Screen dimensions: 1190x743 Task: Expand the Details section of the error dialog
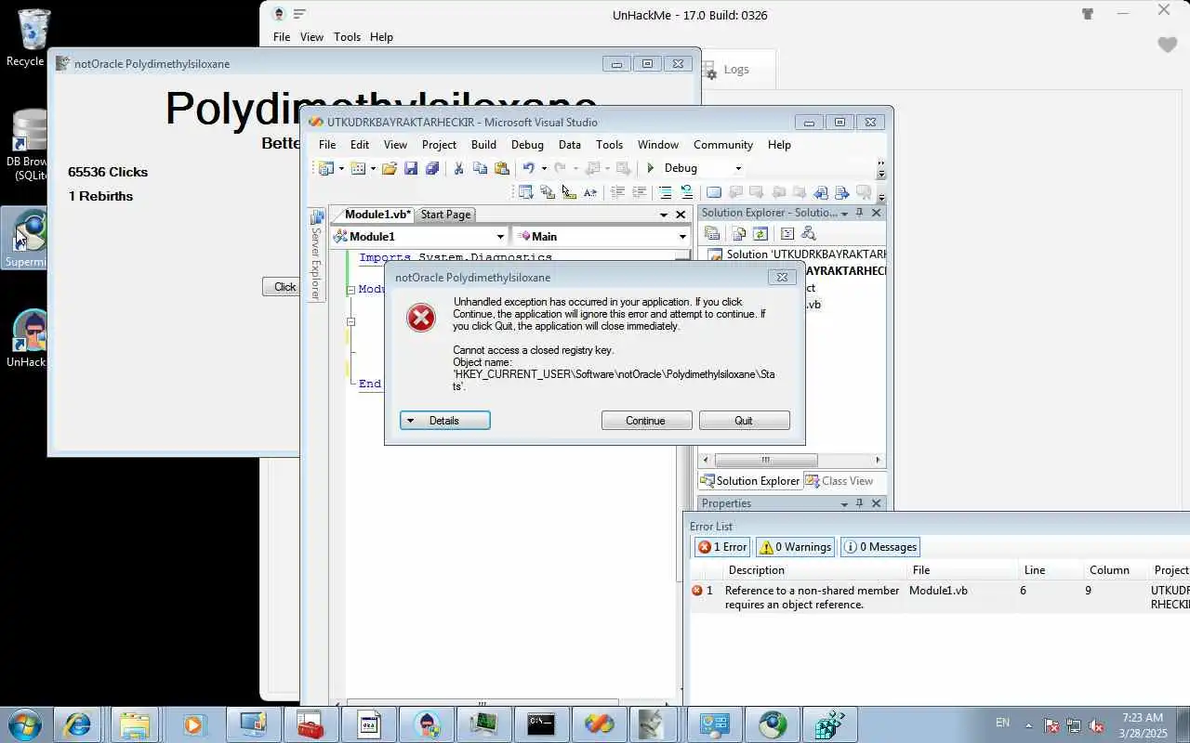[445, 421]
